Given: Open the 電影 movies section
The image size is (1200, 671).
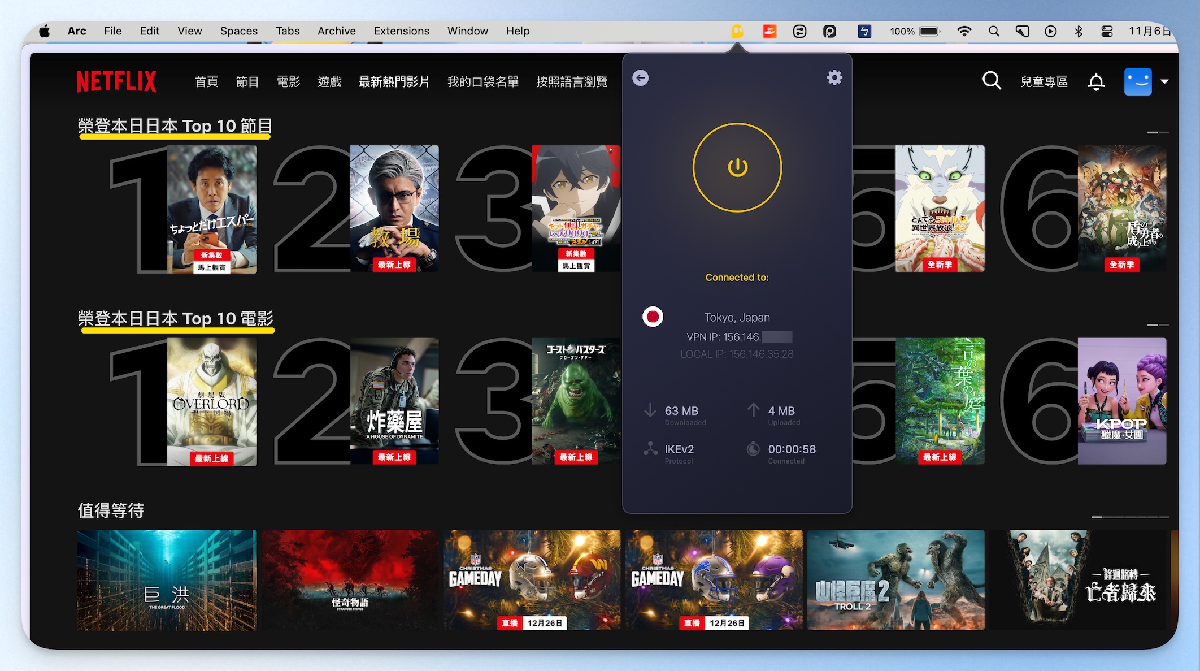Looking at the screenshot, I should pyautogui.click(x=288, y=82).
